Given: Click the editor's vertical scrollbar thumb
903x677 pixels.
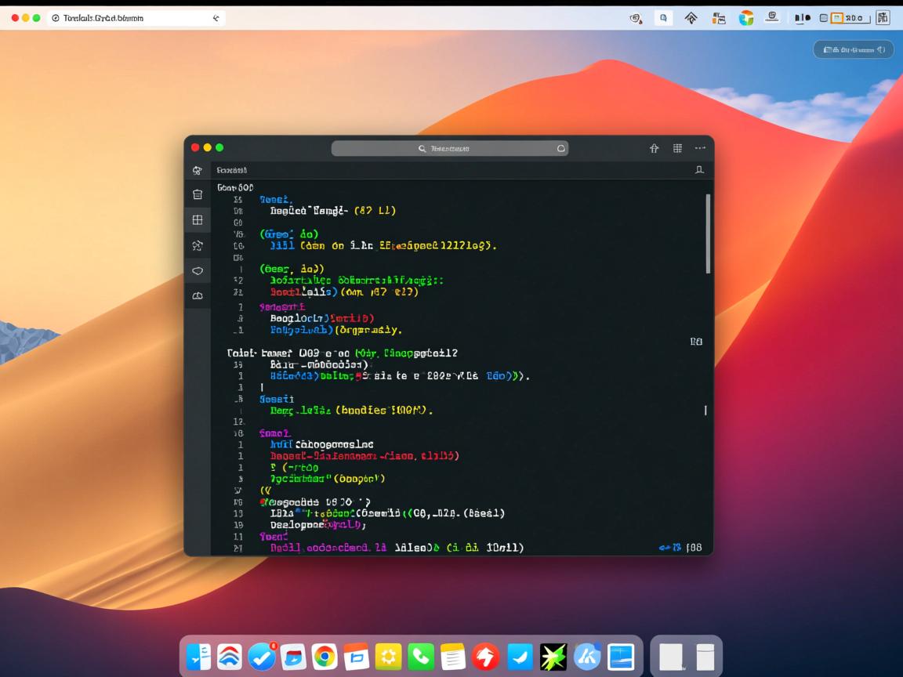Looking at the screenshot, I should pos(708,234).
